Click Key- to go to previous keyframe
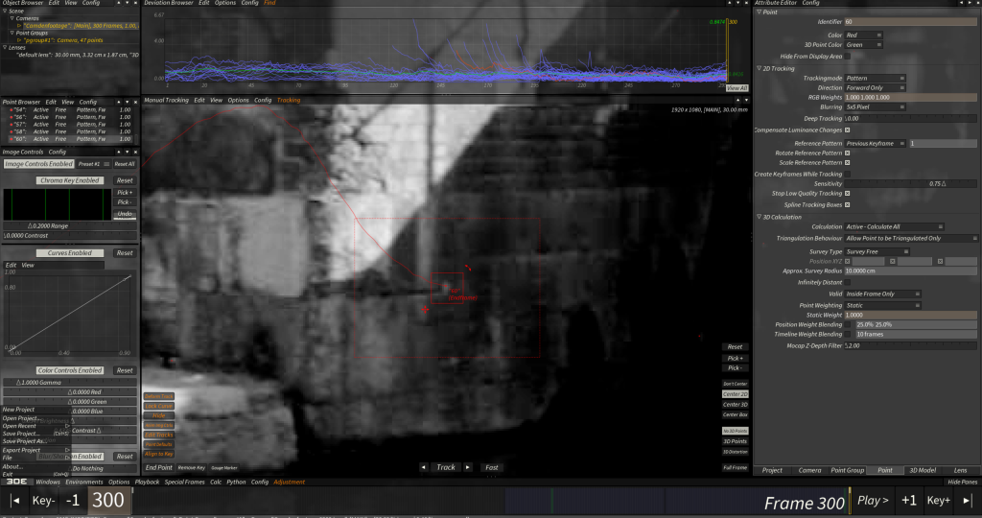This screenshot has width=982, height=518. pyautogui.click(x=43, y=501)
